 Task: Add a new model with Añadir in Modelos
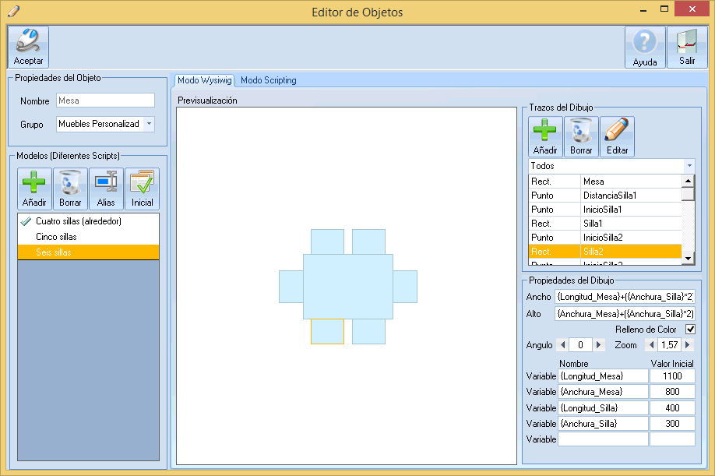click(34, 189)
